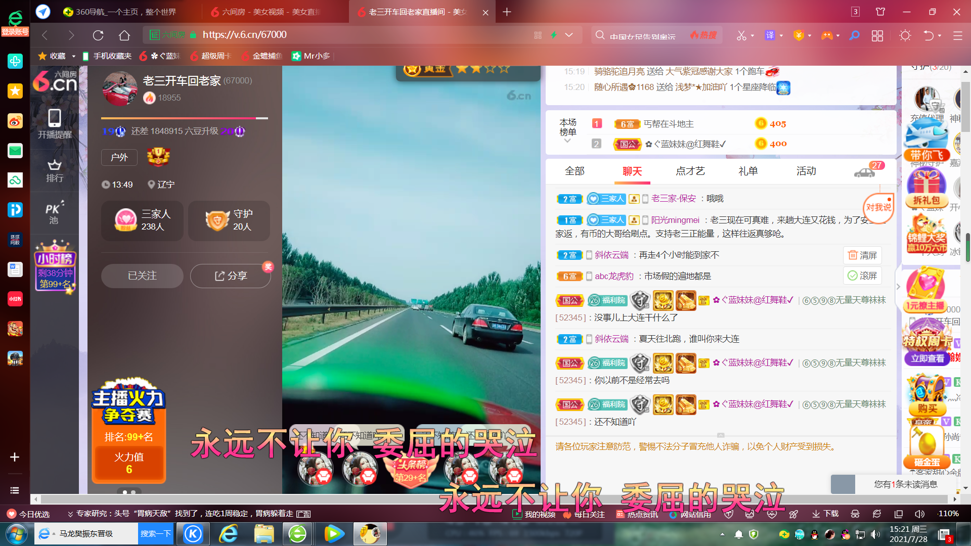Click the green mail sidebar icon
This screenshot has height=546, width=971.
click(15, 151)
